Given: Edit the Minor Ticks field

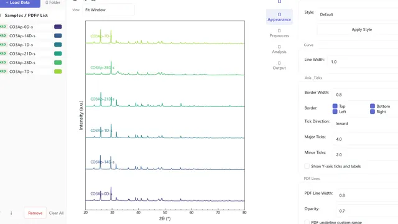Looking at the screenshot, I should (x=366, y=155).
